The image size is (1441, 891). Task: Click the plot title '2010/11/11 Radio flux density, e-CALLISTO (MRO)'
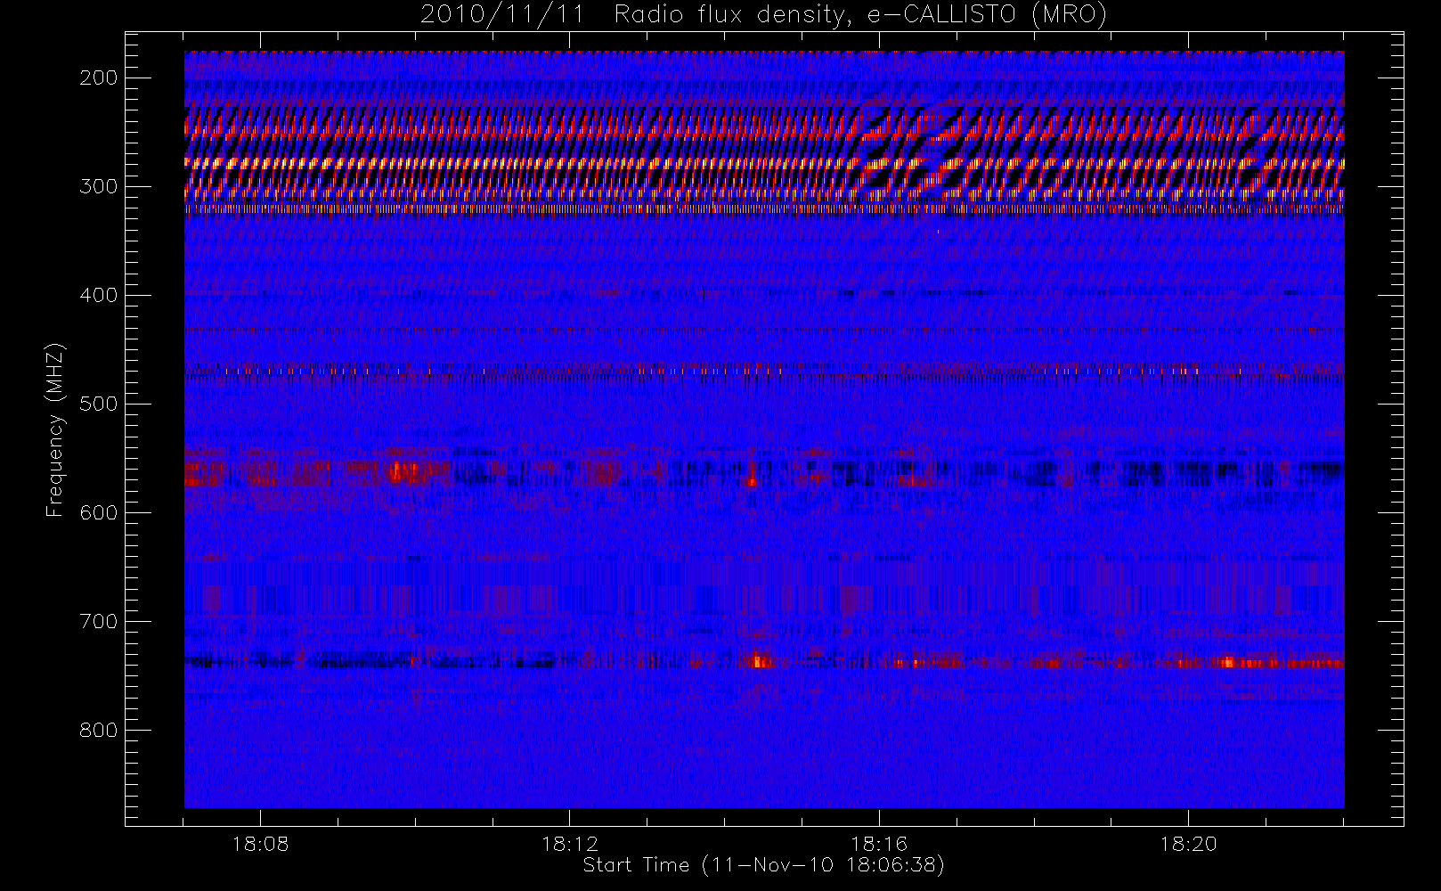click(x=763, y=15)
